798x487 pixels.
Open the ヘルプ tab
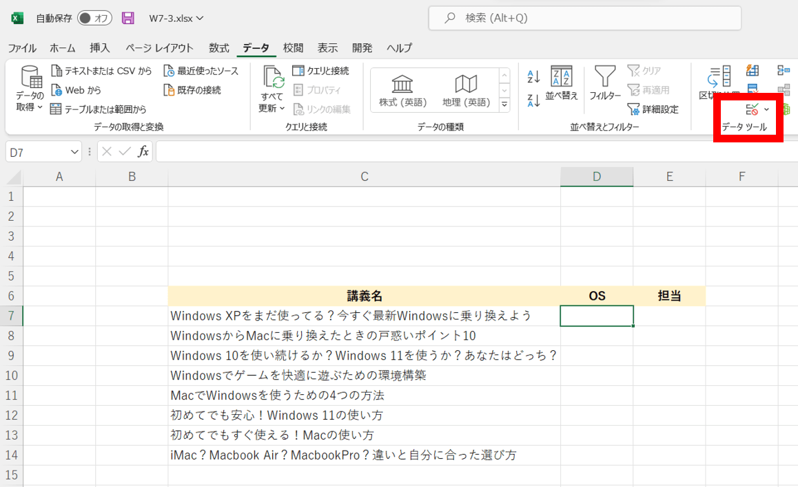[400, 47]
